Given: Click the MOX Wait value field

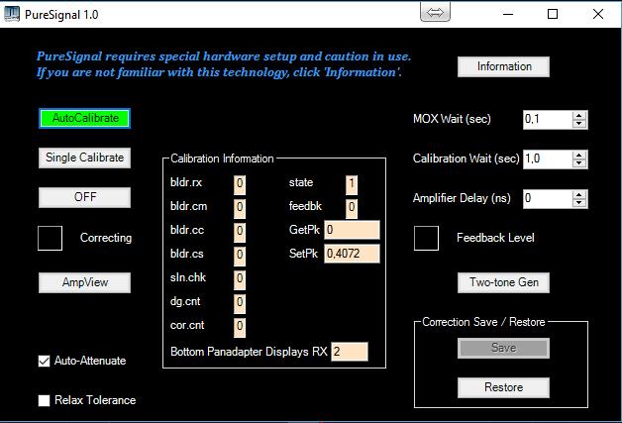Looking at the screenshot, I should (x=548, y=120).
